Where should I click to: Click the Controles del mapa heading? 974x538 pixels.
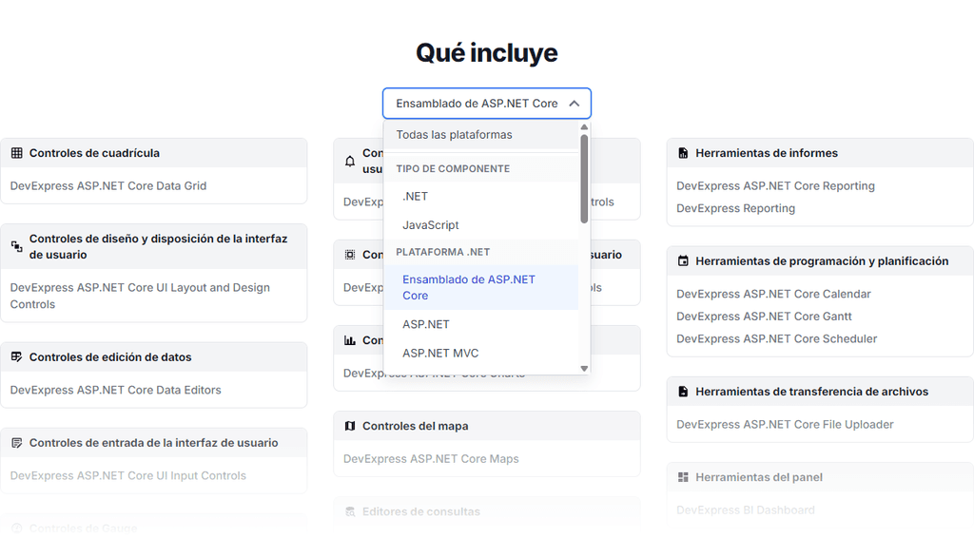[x=416, y=426]
